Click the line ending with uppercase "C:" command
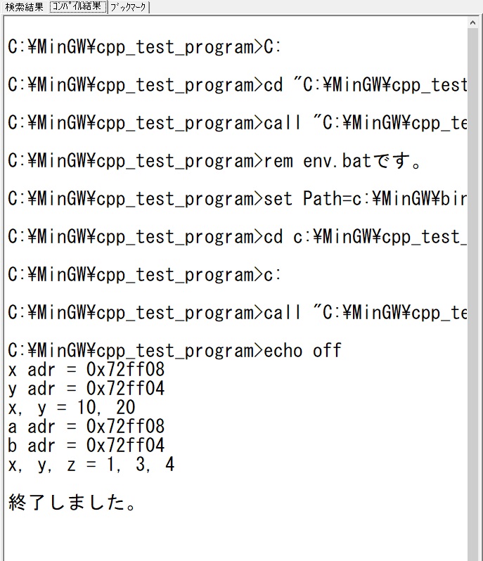Screen dimensions: 483x561 [x=144, y=48]
